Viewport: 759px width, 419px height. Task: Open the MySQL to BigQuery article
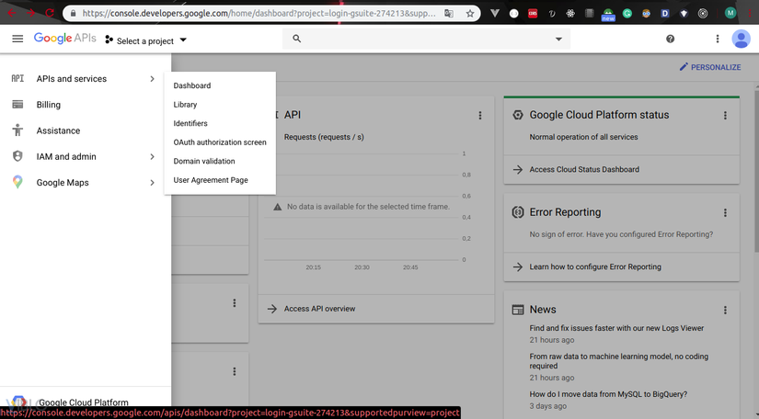(608, 394)
